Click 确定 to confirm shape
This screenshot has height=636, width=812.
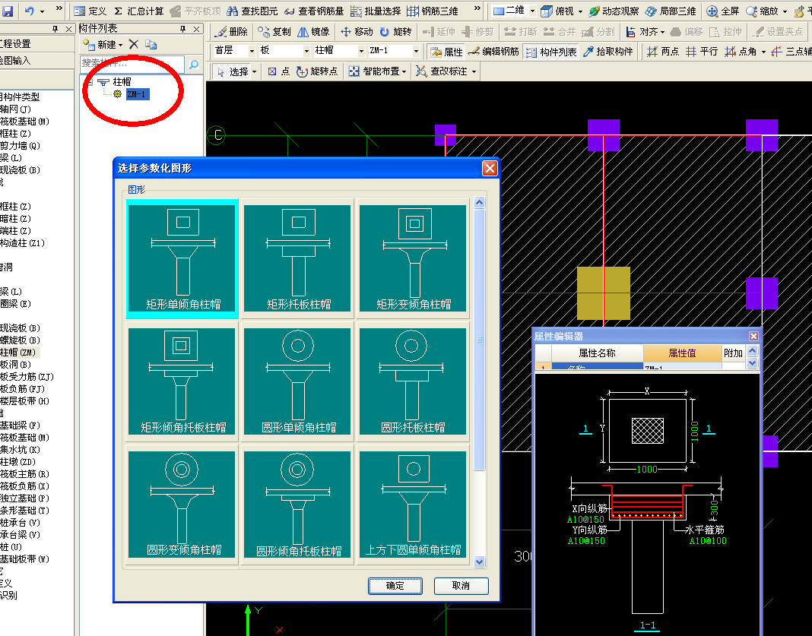click(x=395, y=586)
